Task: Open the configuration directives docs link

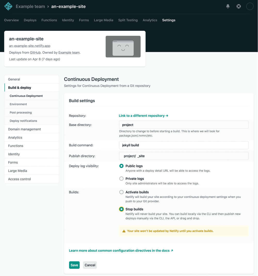Action: [119, 250]
